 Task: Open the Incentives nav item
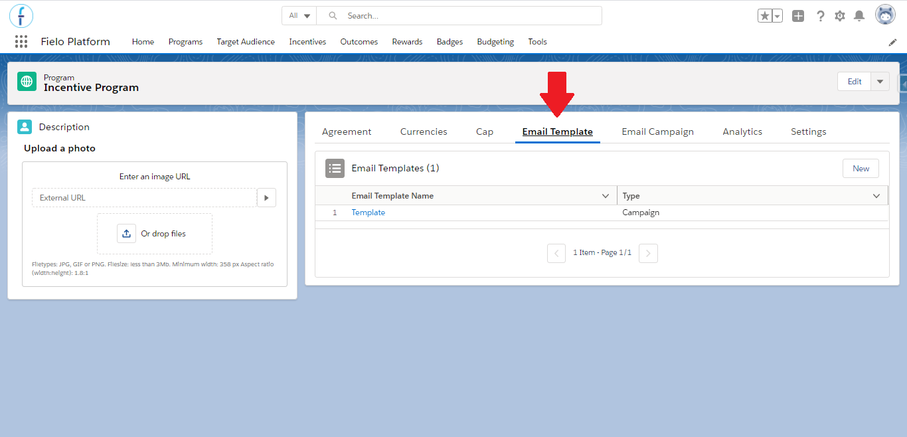307,42
